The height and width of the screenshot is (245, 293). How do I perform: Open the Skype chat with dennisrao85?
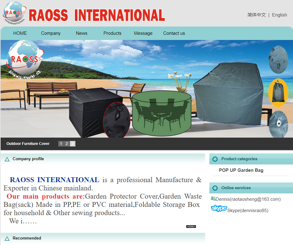pos(219,209)
